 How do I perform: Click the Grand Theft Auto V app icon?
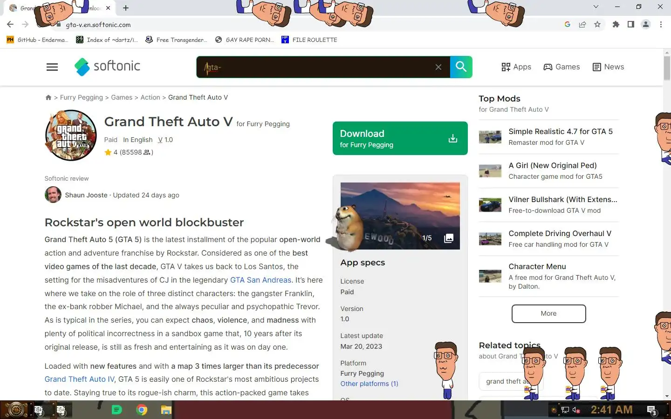(71, 135)
